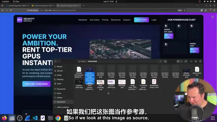
Task: Click the RENT NOW button
Action: tap(141, 20)
